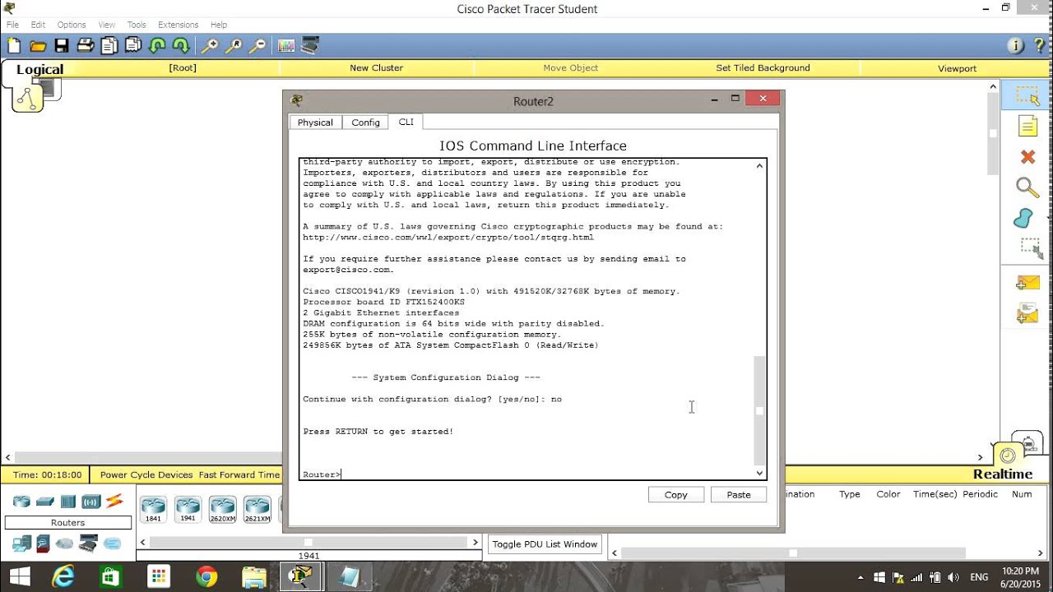Image resolution: width=1053 pixels, height=592 pixels.
Task: Click Power Cycle Devices
Action: (146, 474)
